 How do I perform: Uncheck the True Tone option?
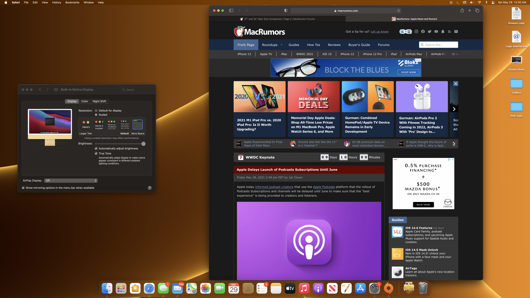(96, 153)
